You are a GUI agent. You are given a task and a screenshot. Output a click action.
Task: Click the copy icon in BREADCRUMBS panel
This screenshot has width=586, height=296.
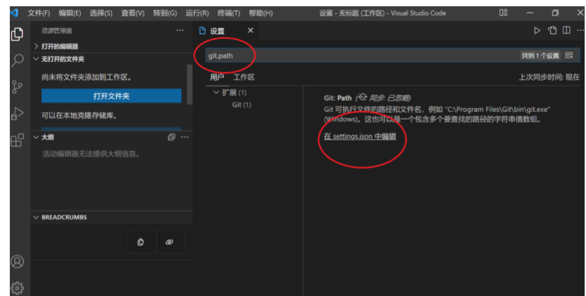point(141,242)
